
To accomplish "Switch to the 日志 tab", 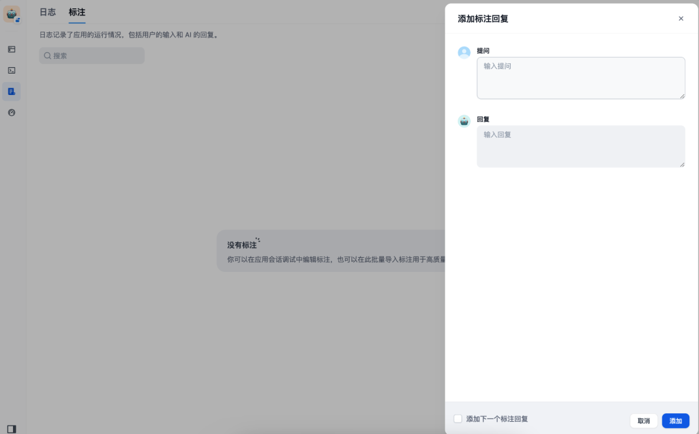I will (x=47, y=12).
